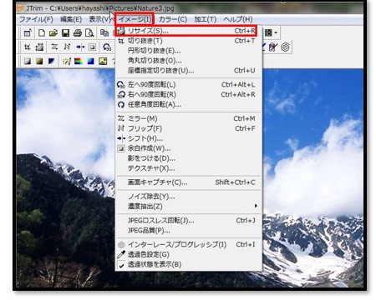
Task: Choose 右へ90度回転(R) menu entry
Action: click(189, 94)
